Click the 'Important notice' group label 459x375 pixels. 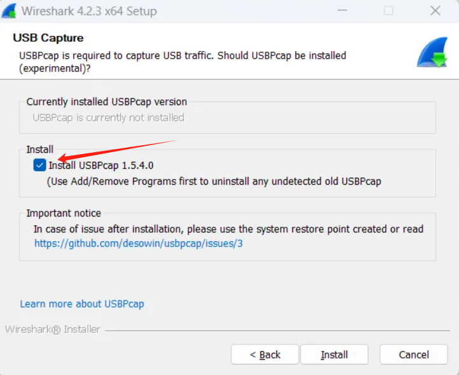point(64,213)
